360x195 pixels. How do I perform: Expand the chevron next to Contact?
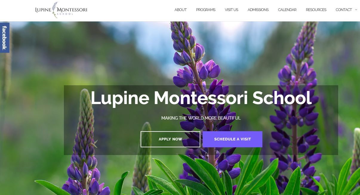point(356,10)
